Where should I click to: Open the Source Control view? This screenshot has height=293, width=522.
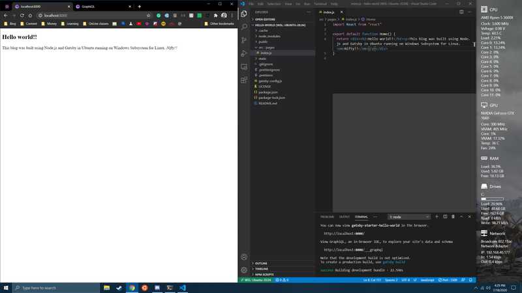pyautogui.click(x=243, y=40)
